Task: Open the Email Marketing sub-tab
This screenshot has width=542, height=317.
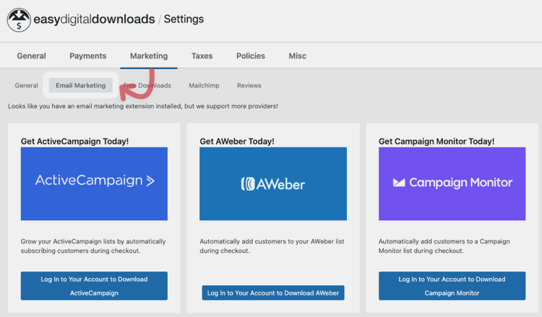Action: coord(80,85)
